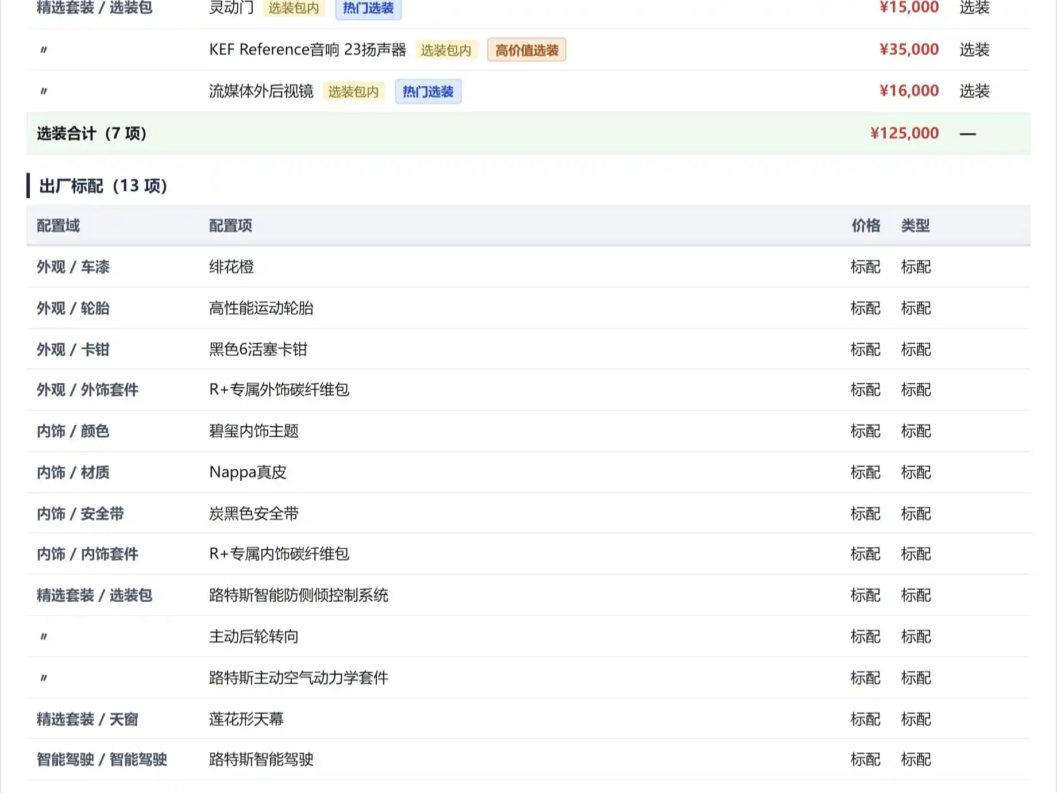This screenshot has width=1057, height=793.
Task: Click the 外观 / 外饰套件 domain cell
Action: 88,390
